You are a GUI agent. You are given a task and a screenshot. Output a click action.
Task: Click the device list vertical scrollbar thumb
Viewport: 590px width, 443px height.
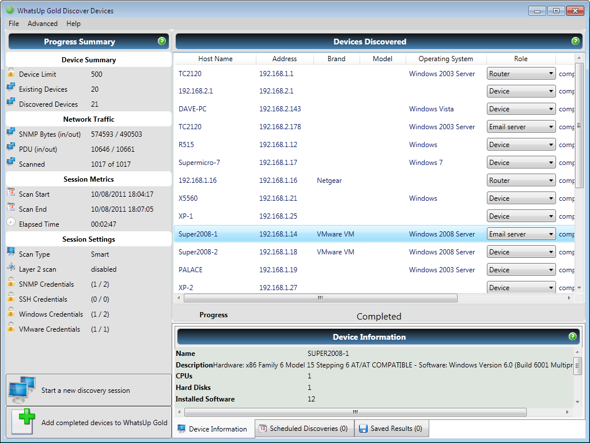point(579,125)
